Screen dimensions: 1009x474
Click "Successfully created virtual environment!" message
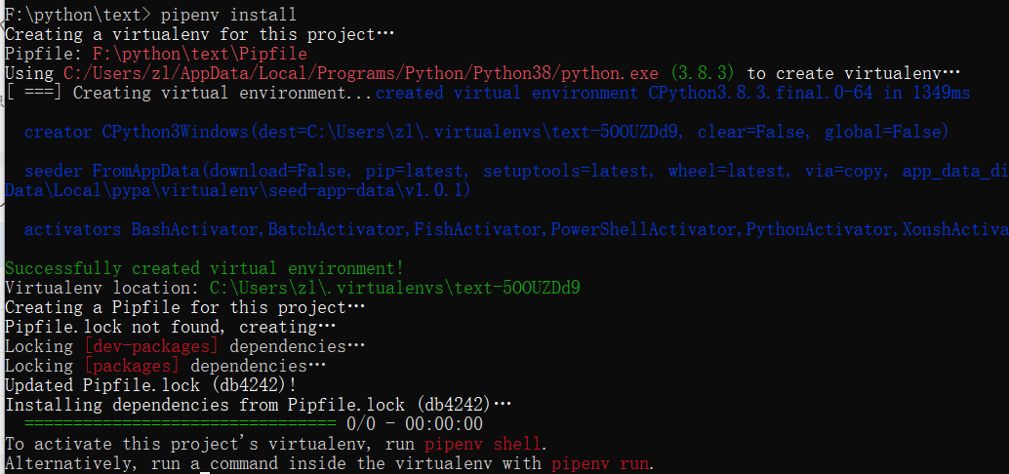[204, 268]
